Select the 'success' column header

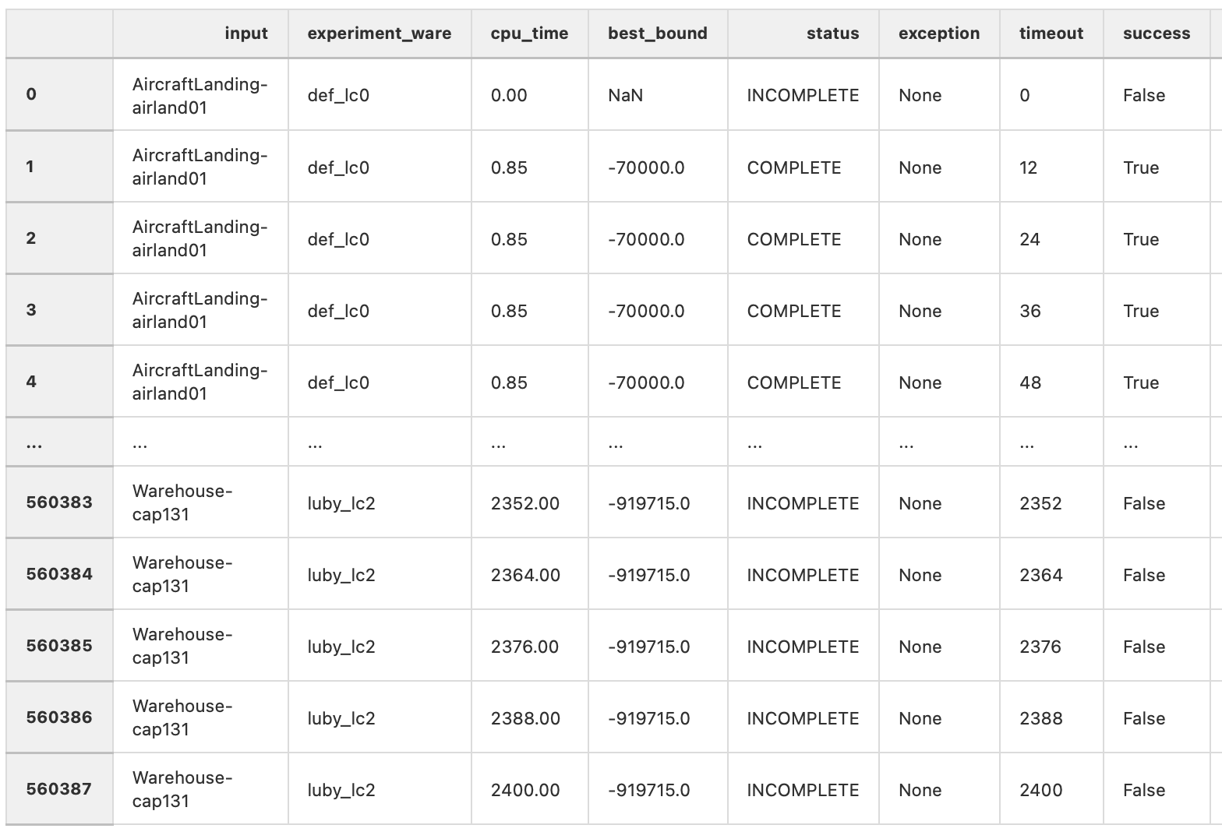pos(1157,33)
